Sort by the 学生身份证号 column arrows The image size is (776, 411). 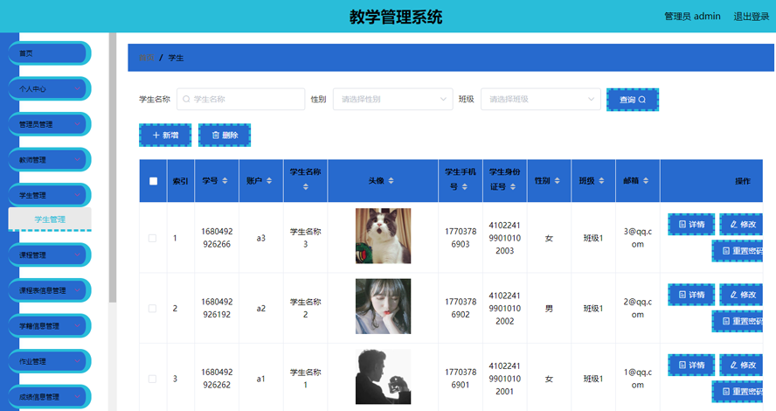pos(513,186)
